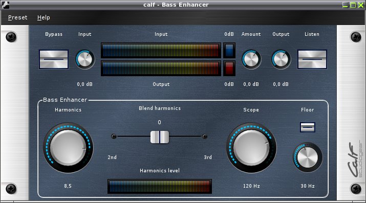
Task: Click the Amount knob
Action: pos(251,59)
